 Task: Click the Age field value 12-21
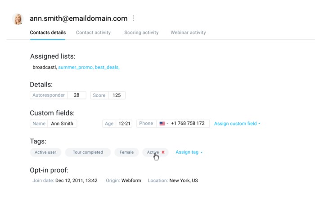pos(124,124)
